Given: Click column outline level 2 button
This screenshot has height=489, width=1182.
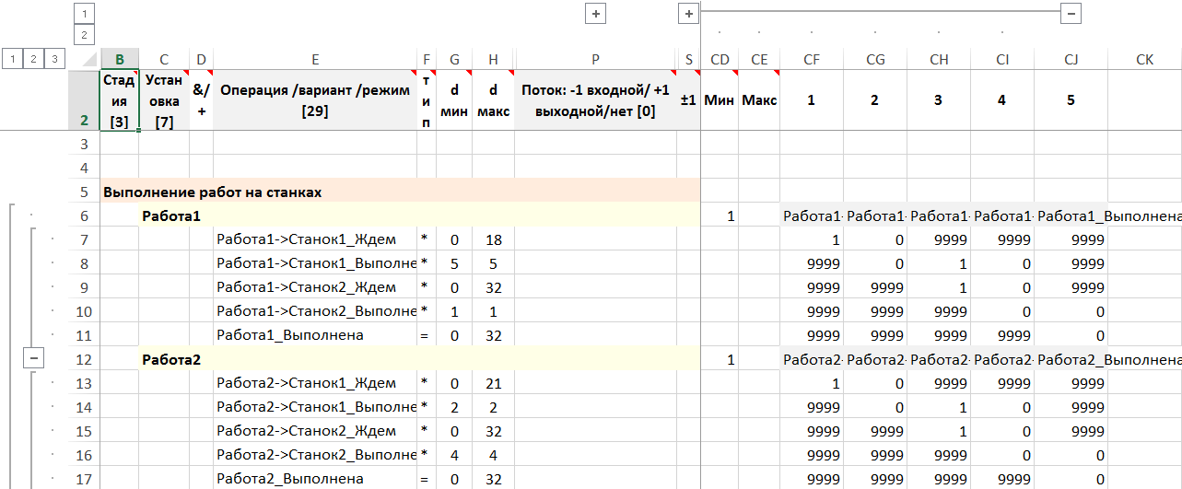Looking at the screenshot, I should 84,35.
